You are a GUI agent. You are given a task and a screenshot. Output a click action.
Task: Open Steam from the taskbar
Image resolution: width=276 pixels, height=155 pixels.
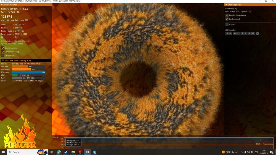point(66,152)
